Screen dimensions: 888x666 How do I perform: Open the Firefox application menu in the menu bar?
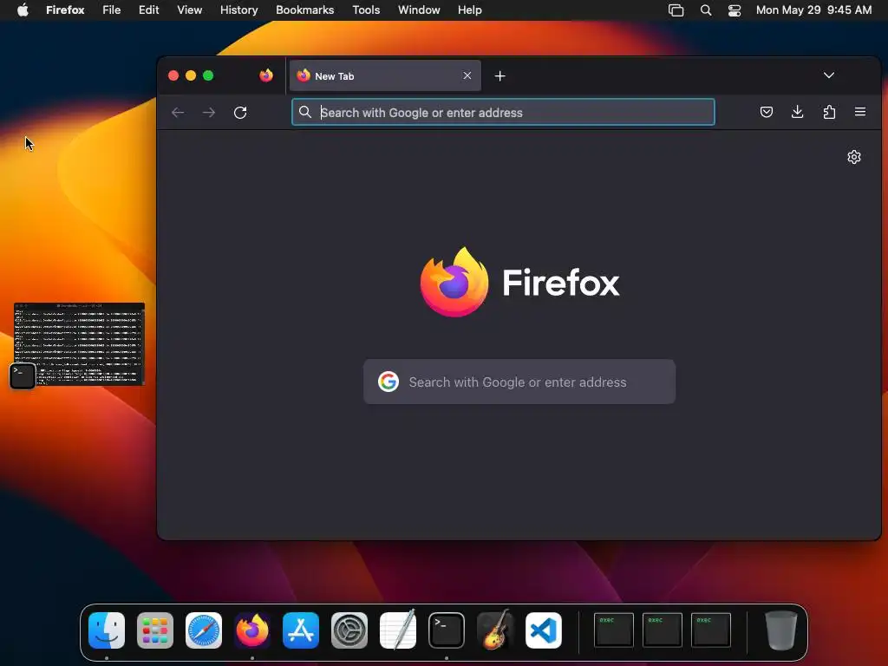(x=65, y=10)
